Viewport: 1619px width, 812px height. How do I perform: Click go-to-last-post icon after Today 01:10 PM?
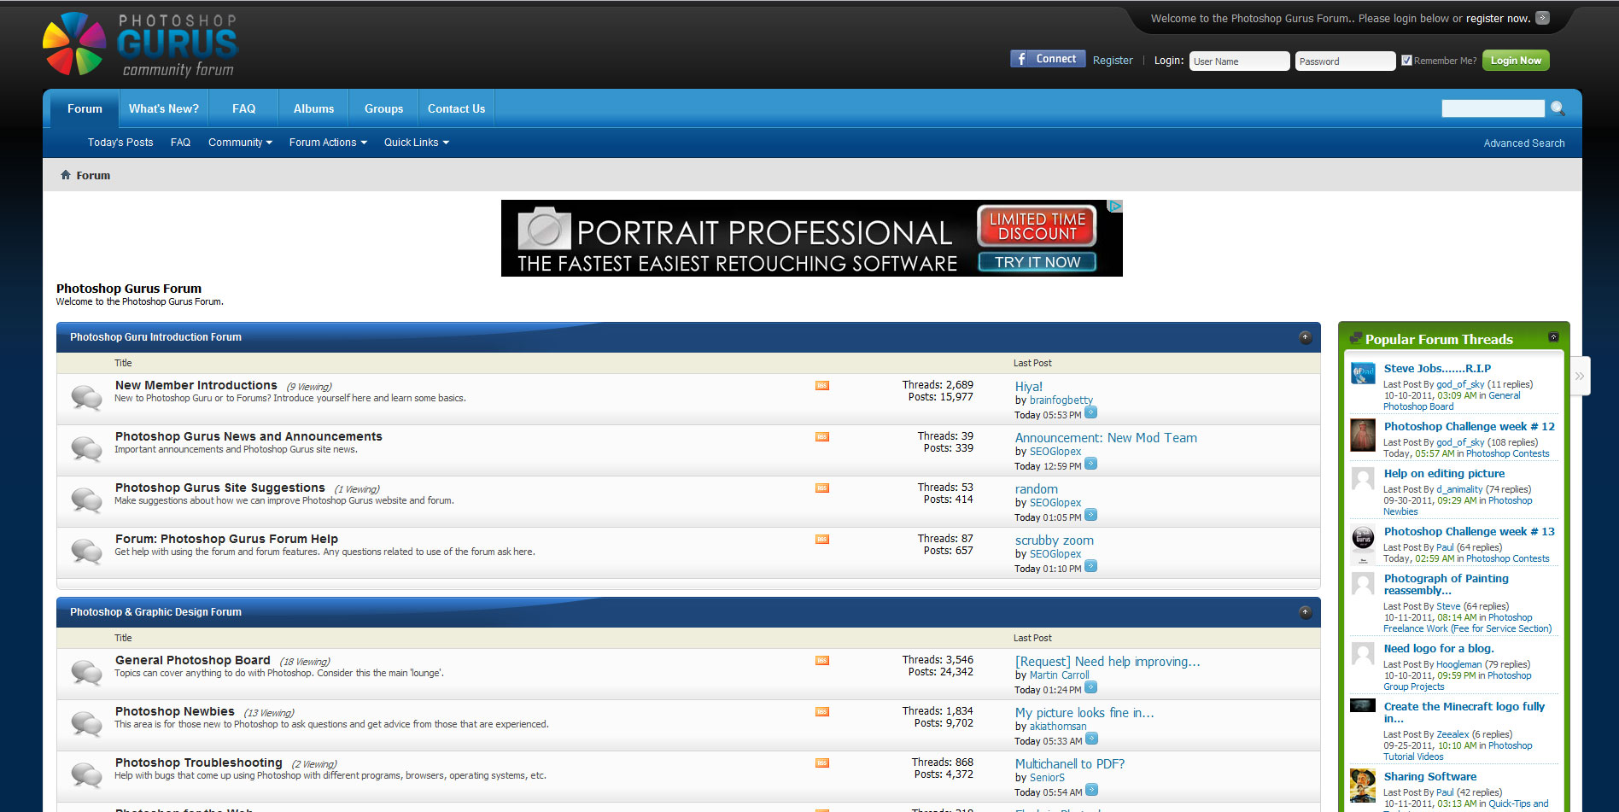[x=1090, y=567]
